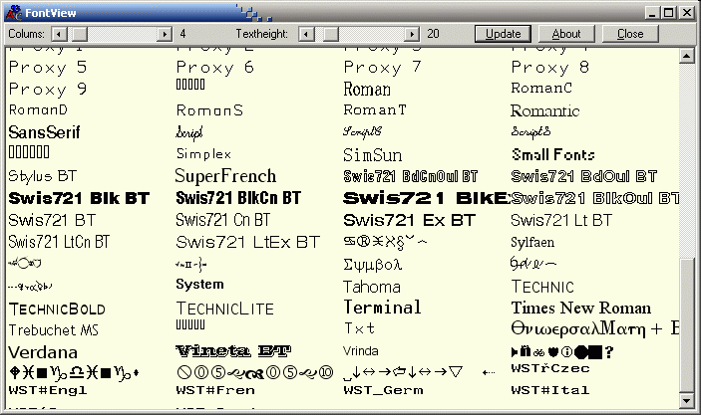Click the WST_Germ font sample

tap(383, 390)
